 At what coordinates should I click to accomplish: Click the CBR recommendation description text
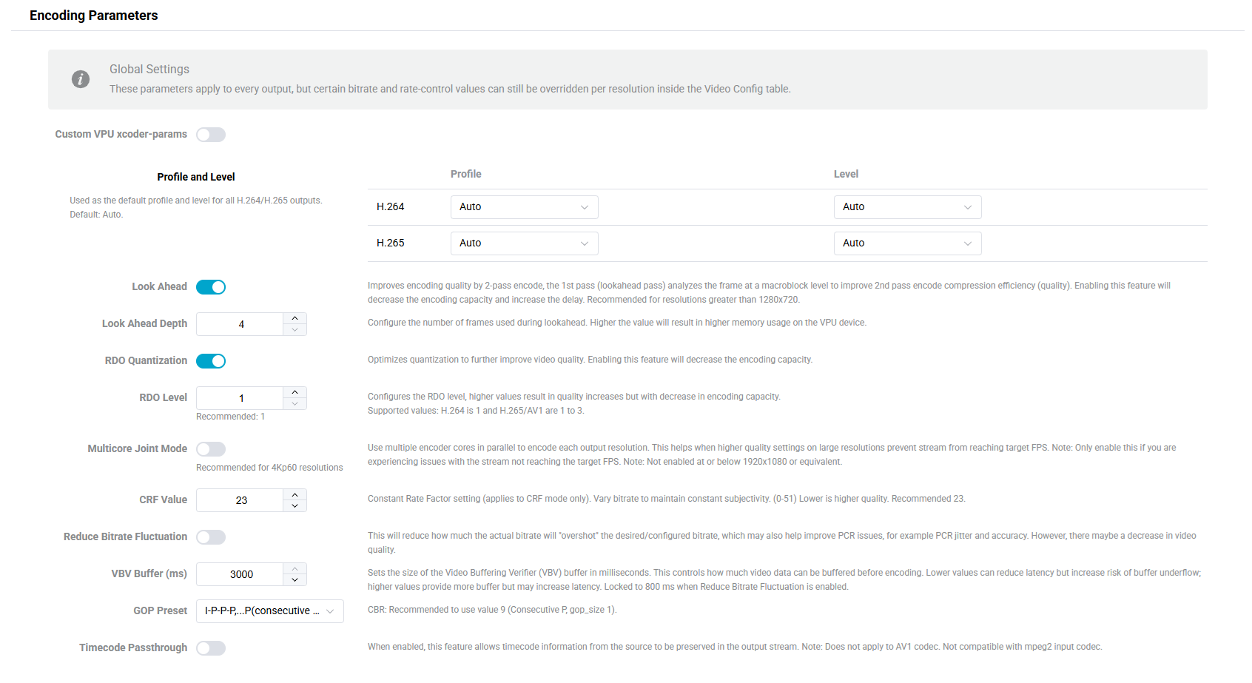click(x=492, y=610)
